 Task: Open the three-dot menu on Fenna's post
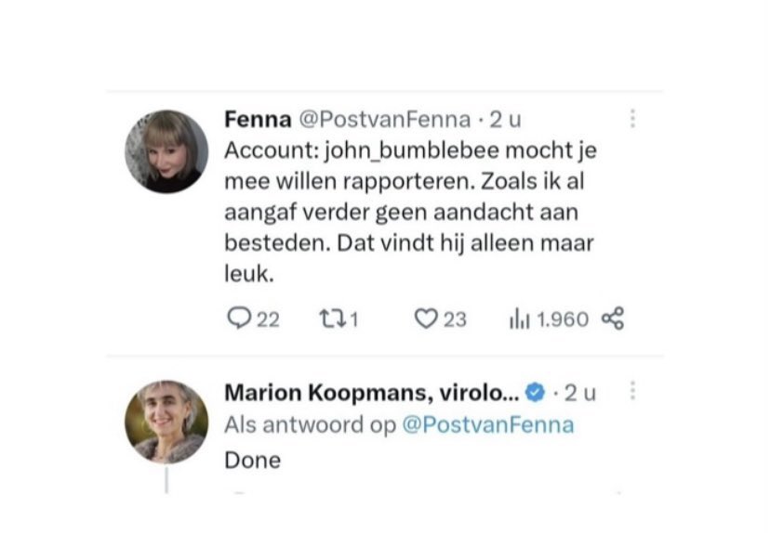click(632, 119)
